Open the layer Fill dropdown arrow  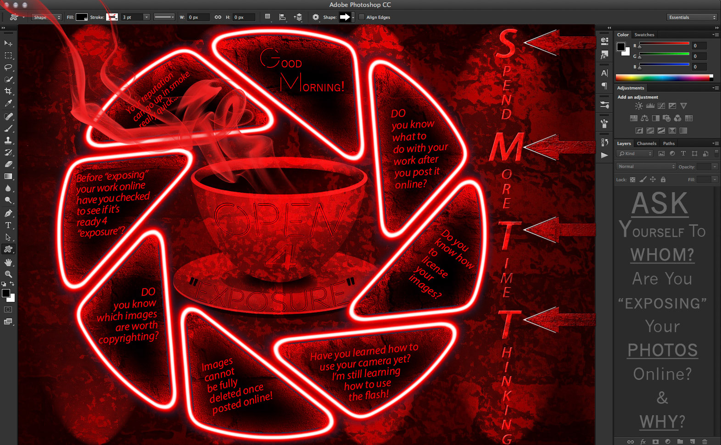click(x=715, y=179)
